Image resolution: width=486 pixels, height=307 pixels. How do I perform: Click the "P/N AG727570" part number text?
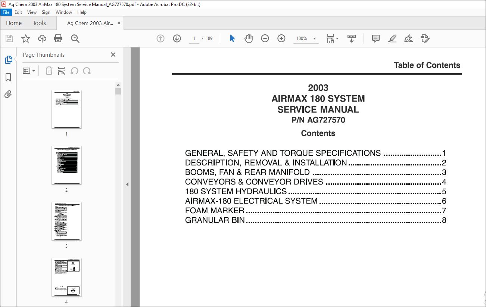pos(318,120)
